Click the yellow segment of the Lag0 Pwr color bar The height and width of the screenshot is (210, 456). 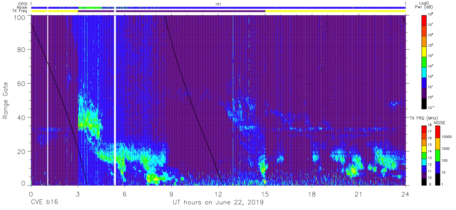pos(424,51)
